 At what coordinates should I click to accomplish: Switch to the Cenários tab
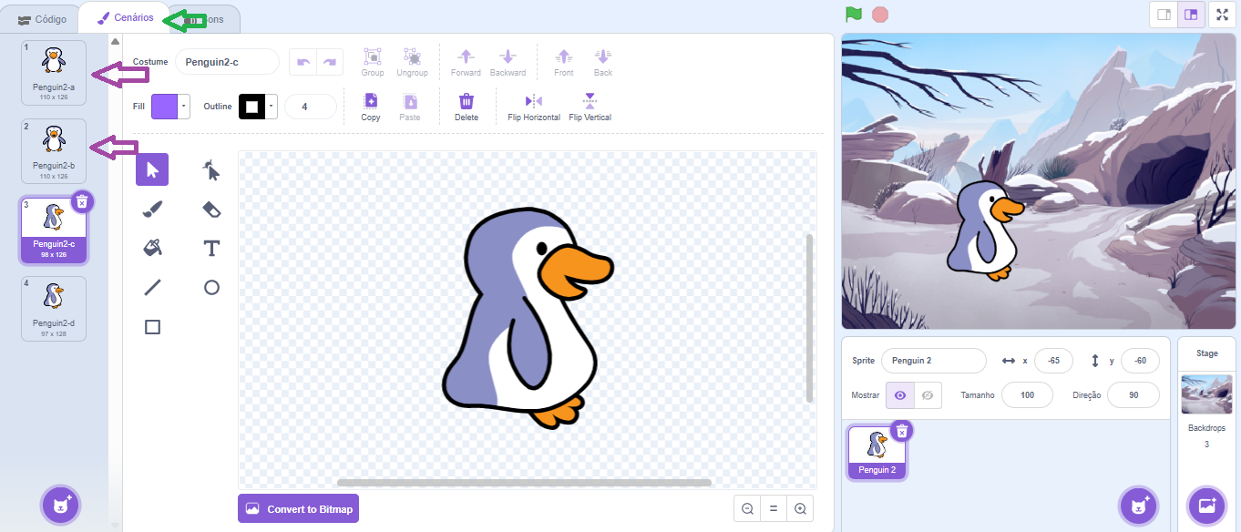pos(125,18)
